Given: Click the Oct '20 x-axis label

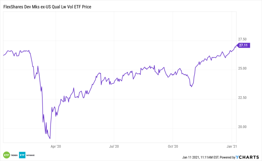Looking at the screenshot, I should (173, 147).
